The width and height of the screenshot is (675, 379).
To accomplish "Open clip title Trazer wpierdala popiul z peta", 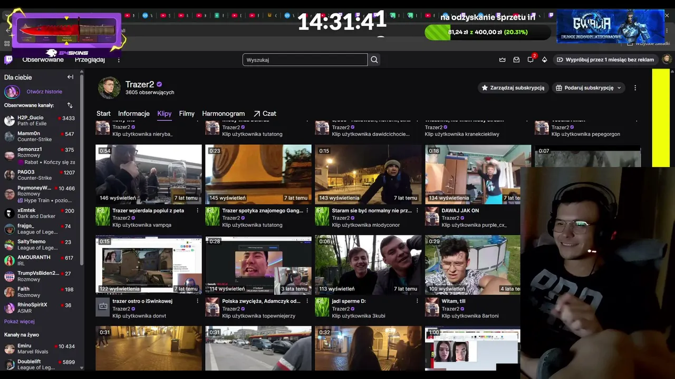I will pyautogui.click(x=148, y=211).
